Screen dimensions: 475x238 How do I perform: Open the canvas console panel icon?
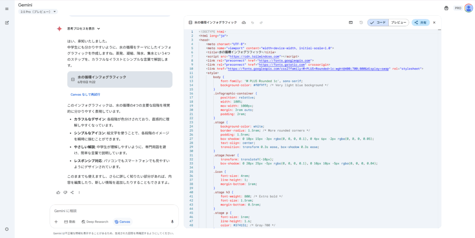click(x=351, y=23)
